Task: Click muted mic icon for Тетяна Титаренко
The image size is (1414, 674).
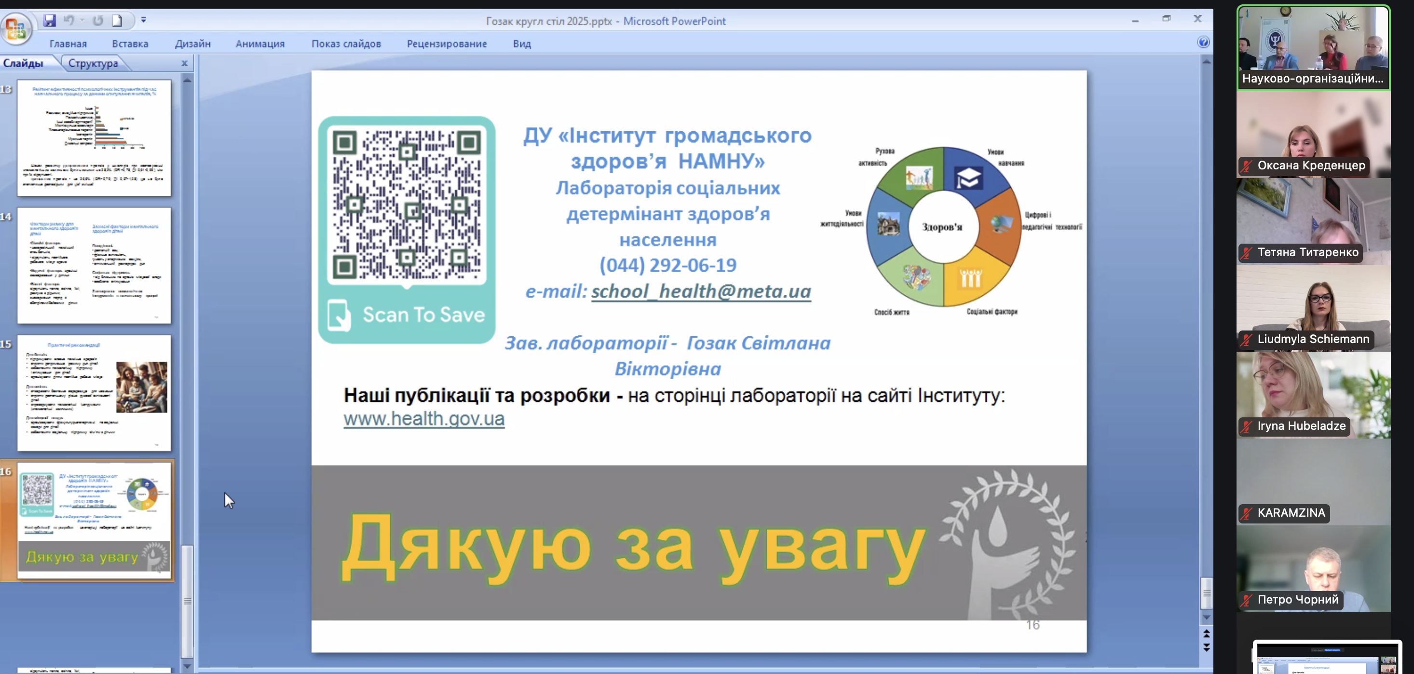Action: (1247, 253)
